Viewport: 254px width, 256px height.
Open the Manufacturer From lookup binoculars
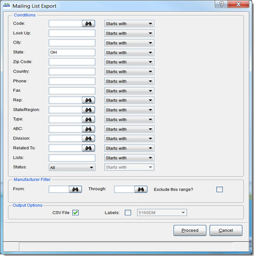coord(75,190)
